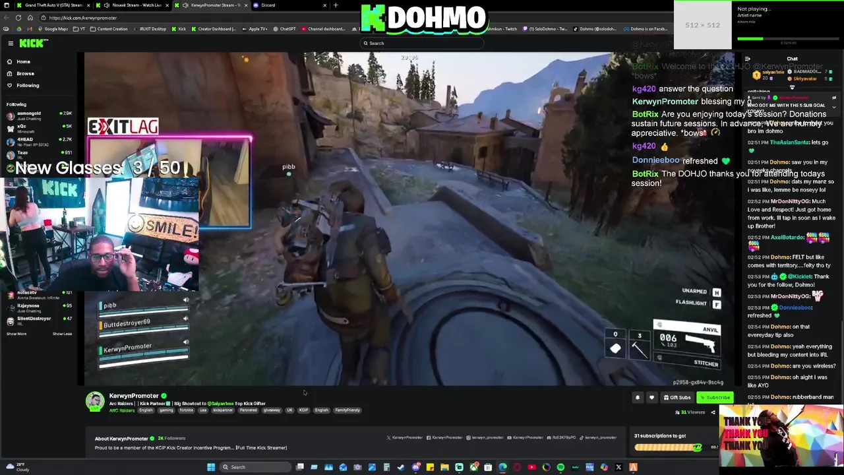This screenshot has height=475, width=844.
Task: Click the fortnite tag
Action: [x=187, y=410]
